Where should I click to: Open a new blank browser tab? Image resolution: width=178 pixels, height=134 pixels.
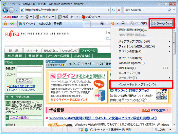[87, 24]
